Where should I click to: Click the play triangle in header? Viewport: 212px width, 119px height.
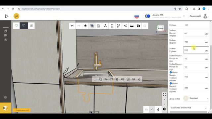tap(7, 16)
